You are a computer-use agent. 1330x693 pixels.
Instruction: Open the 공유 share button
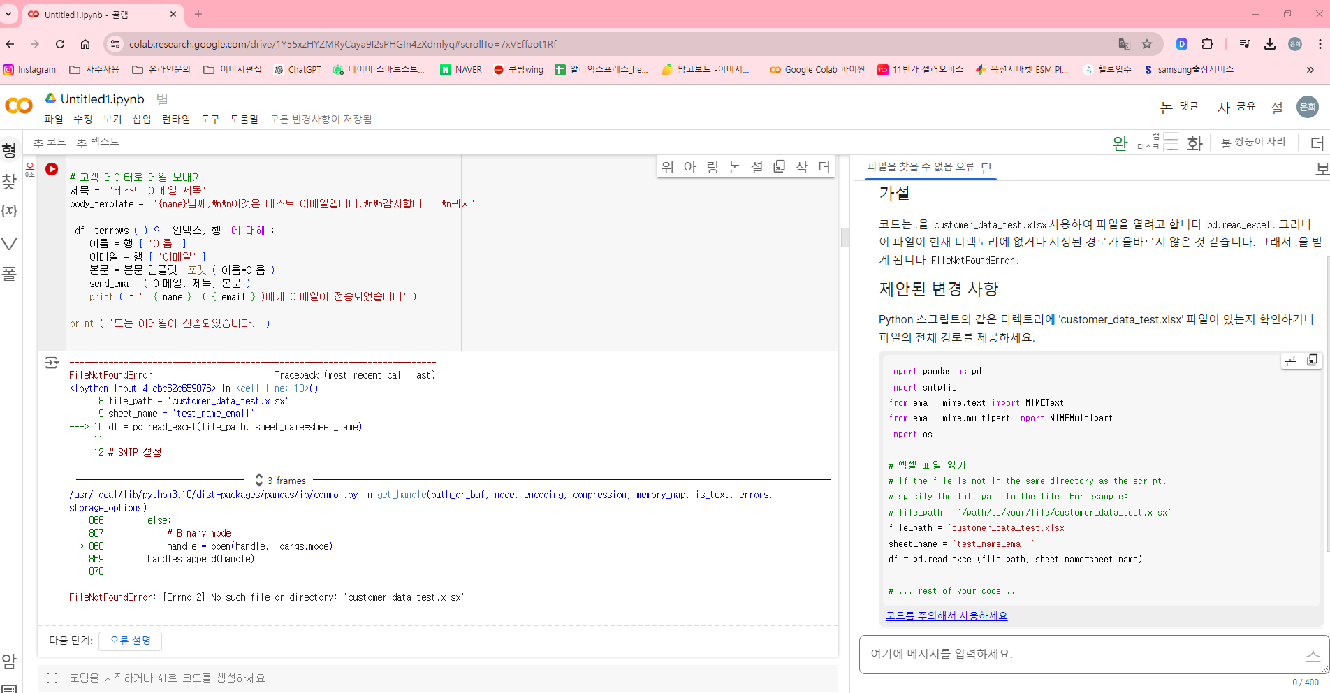coord(1237,107)
